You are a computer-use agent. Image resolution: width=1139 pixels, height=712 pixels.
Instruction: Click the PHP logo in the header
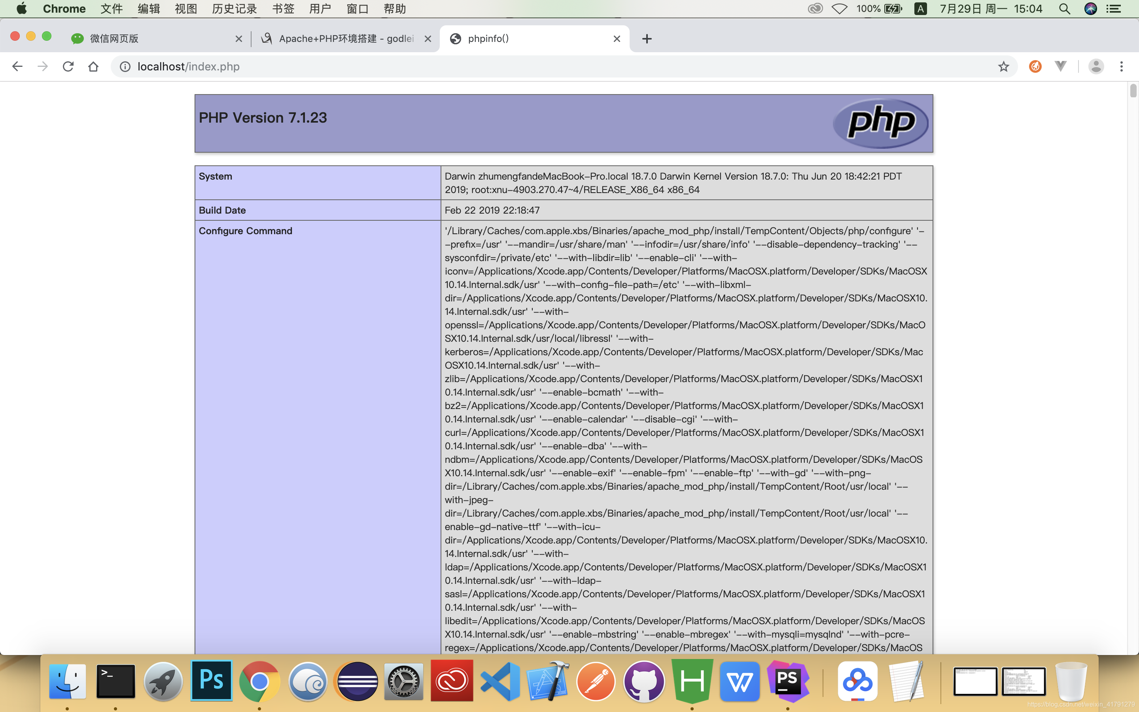pos(880,123)
